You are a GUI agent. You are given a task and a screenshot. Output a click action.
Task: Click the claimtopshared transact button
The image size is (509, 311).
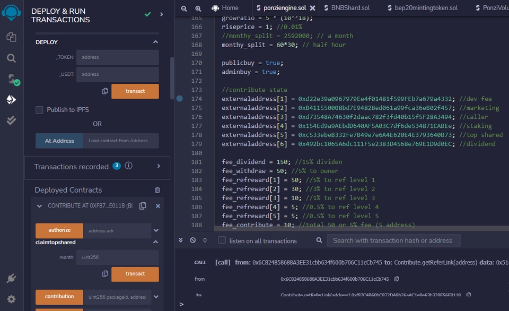pos(135,274)
